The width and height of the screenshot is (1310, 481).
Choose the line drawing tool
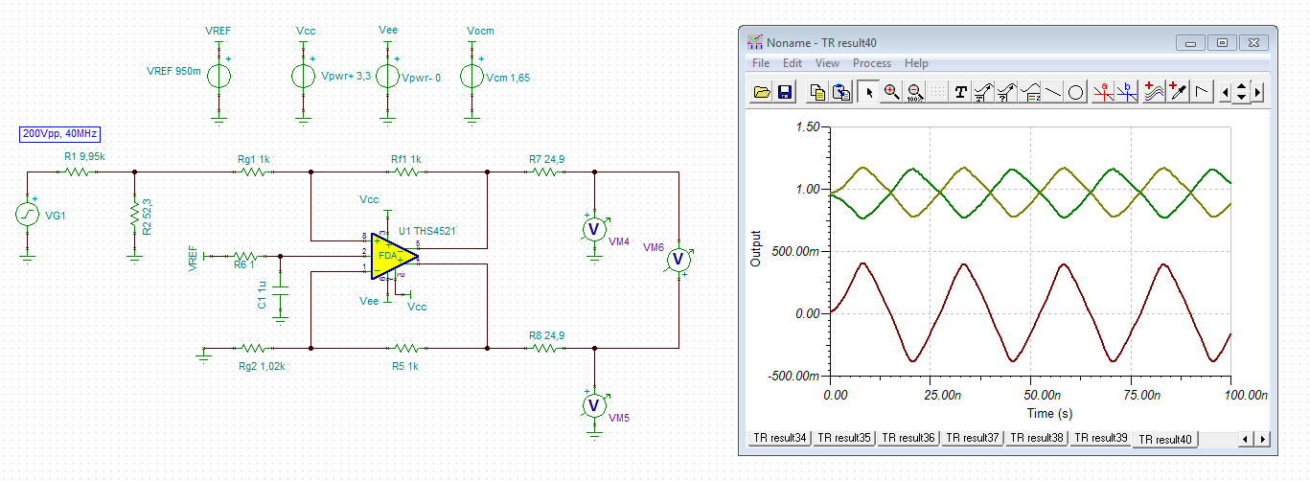pyautogui.click(x=1053, y=92)
